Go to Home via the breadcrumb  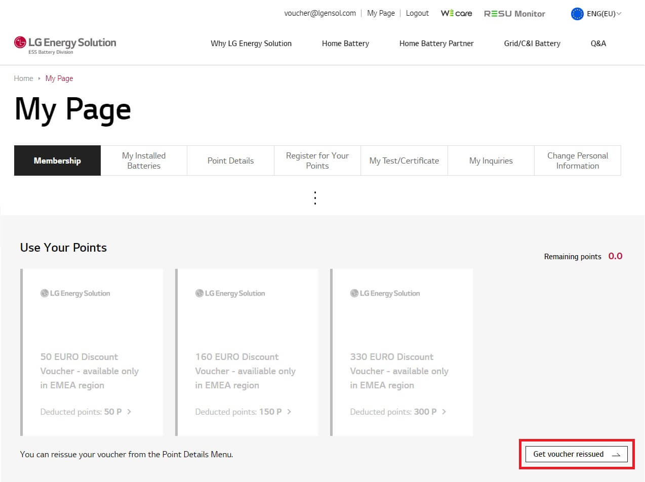[x=23, y=78]
